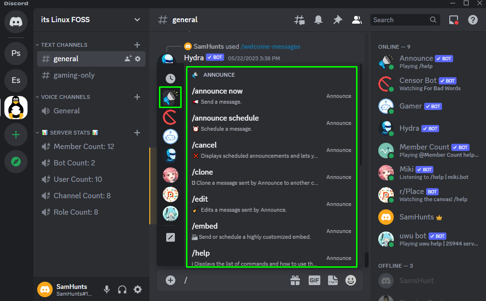Select User Count: 10 channel
486x301 pixels.
click(91, 179)
